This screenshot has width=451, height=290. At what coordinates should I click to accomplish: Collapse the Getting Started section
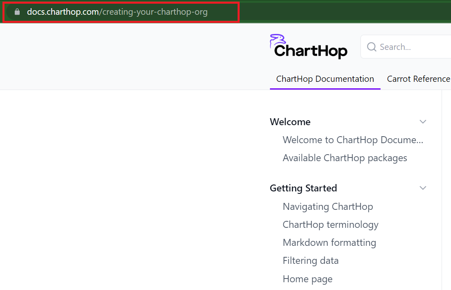click(423, 188)
